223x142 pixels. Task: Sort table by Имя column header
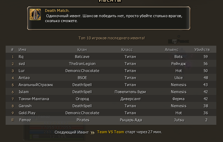23,50
